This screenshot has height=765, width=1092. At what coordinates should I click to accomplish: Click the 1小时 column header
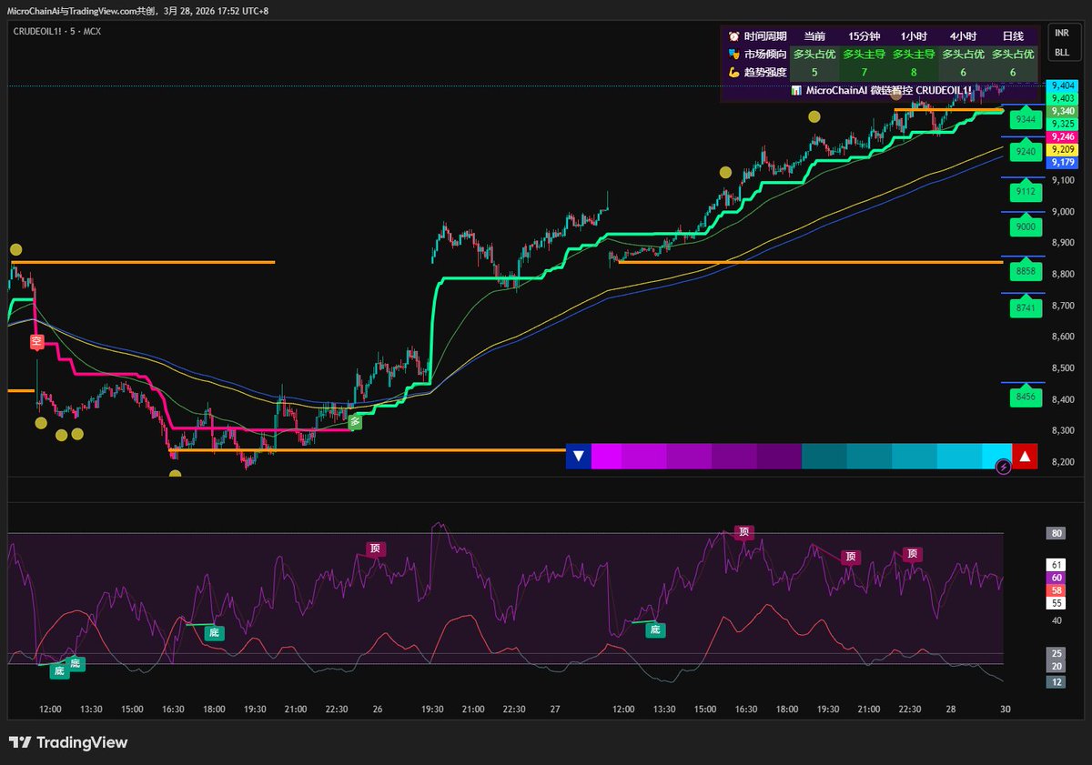pos(914,36)
